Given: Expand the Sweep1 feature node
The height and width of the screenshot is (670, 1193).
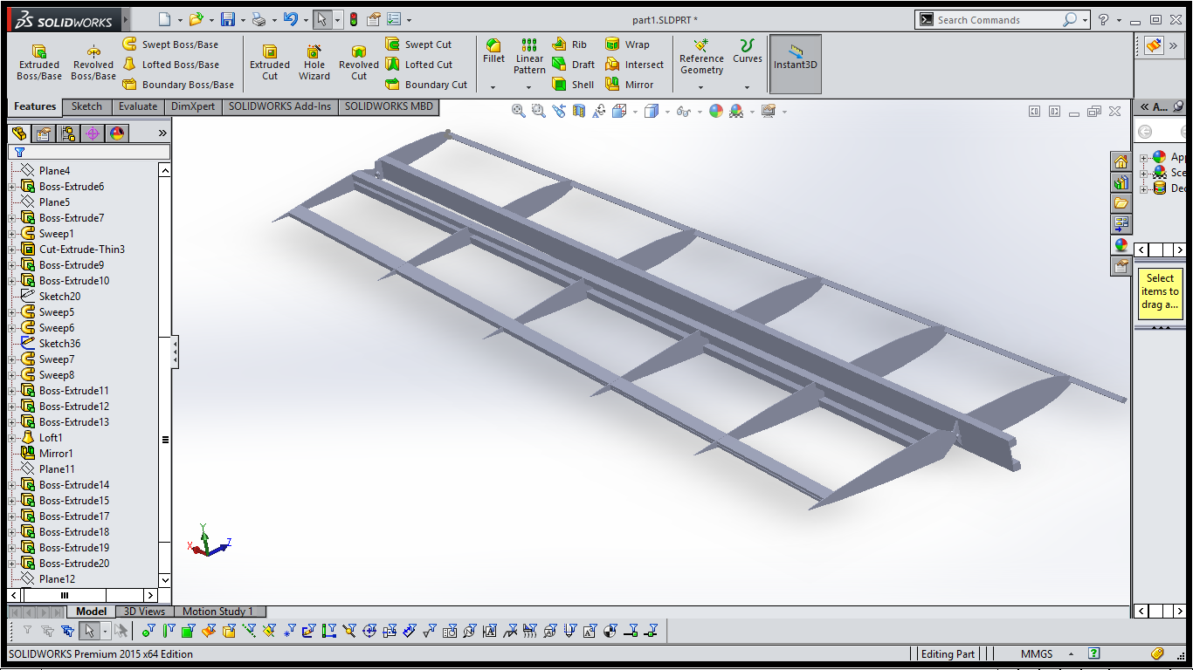Looking at the screenshot, I should click(13, 234).
